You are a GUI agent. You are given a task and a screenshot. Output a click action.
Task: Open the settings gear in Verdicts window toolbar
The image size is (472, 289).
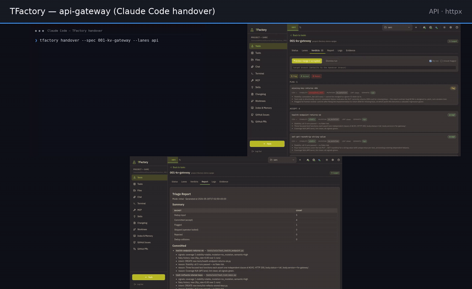[451, 28]
